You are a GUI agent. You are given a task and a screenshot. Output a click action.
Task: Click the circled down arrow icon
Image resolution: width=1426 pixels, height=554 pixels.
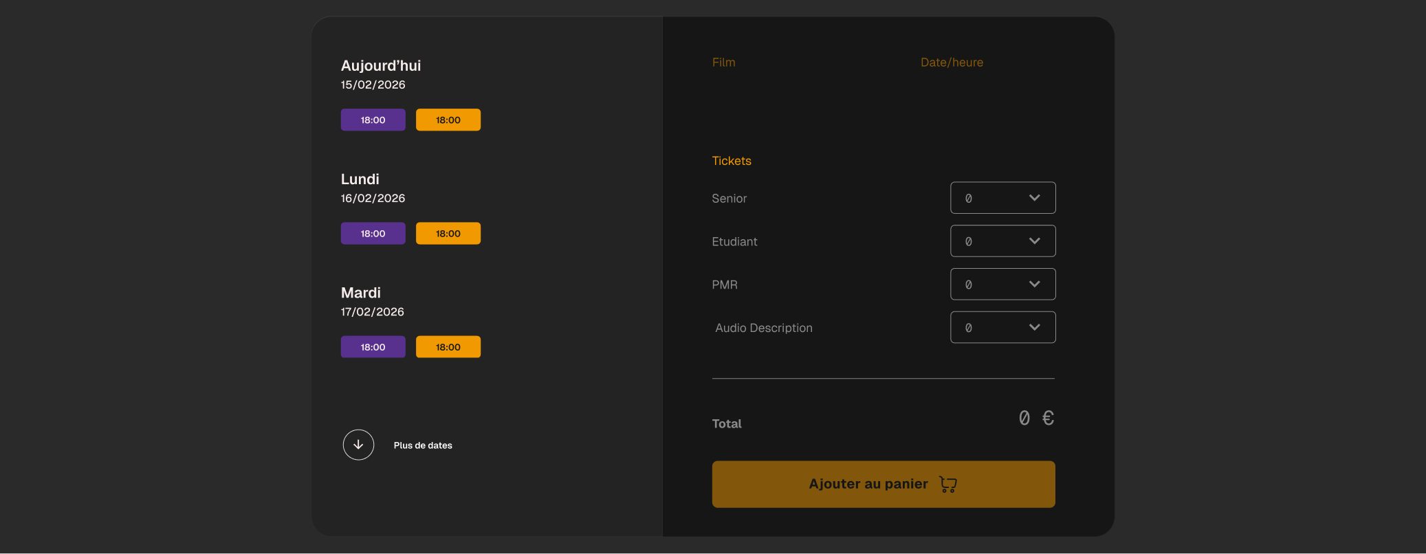358,445
